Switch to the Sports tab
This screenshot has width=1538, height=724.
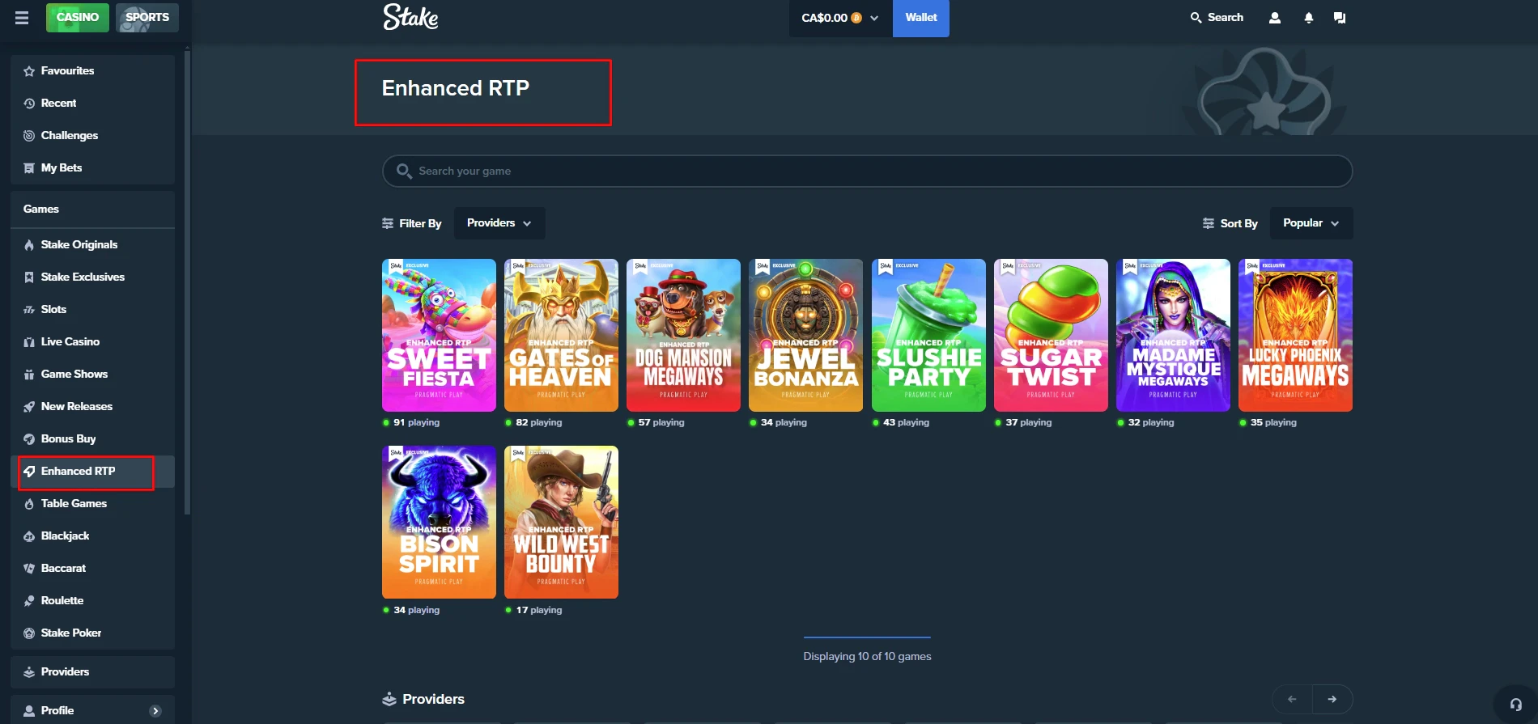pyautogui.click(x=147, y=17)
